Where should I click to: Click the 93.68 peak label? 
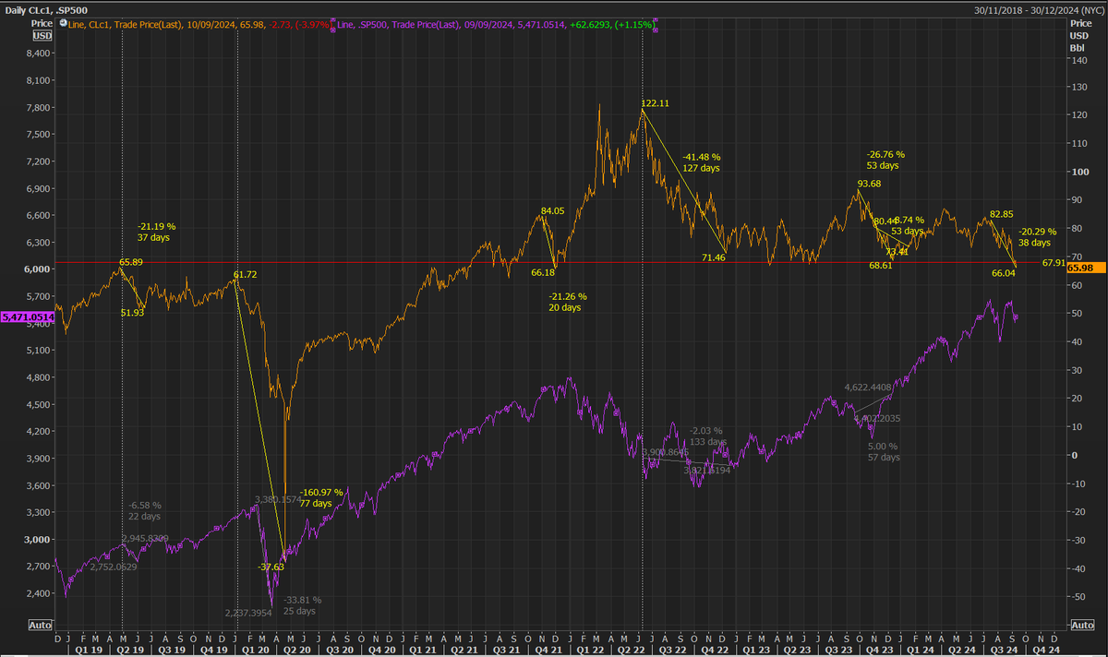click(868, 184)
